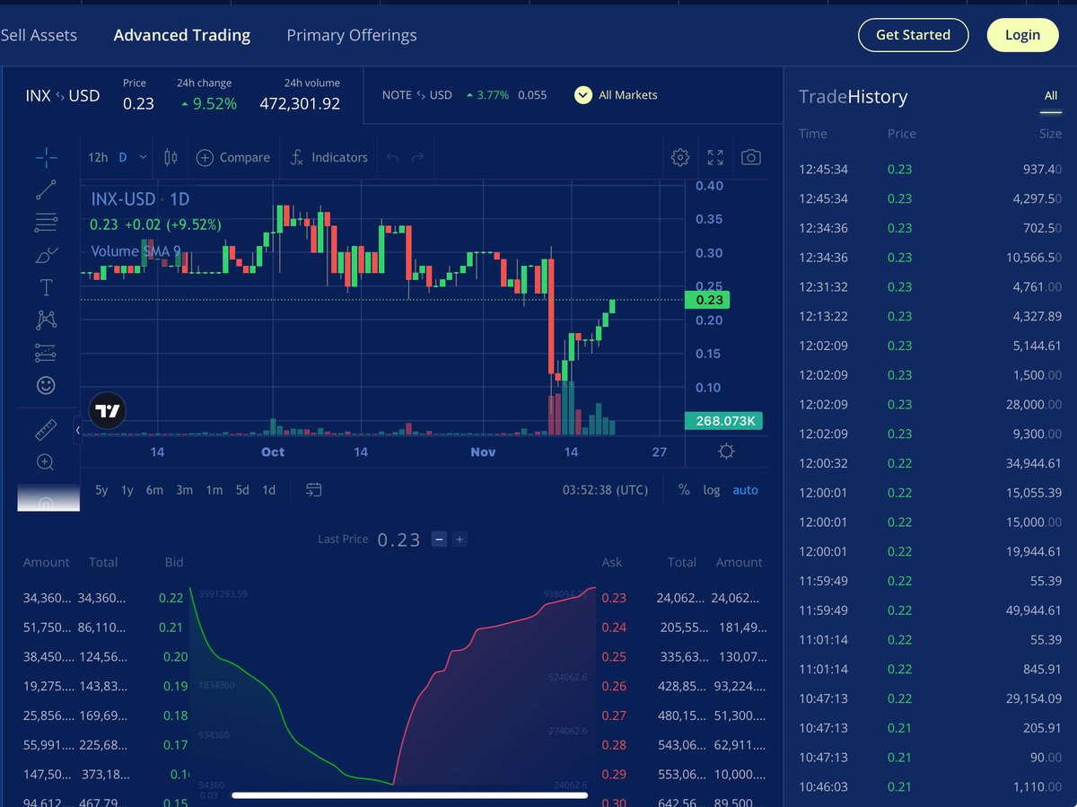Image resolution: width=1077 pixels, height=807 pixels.
Task: Expand the All Markets dropdown
Action: (616, 95)
